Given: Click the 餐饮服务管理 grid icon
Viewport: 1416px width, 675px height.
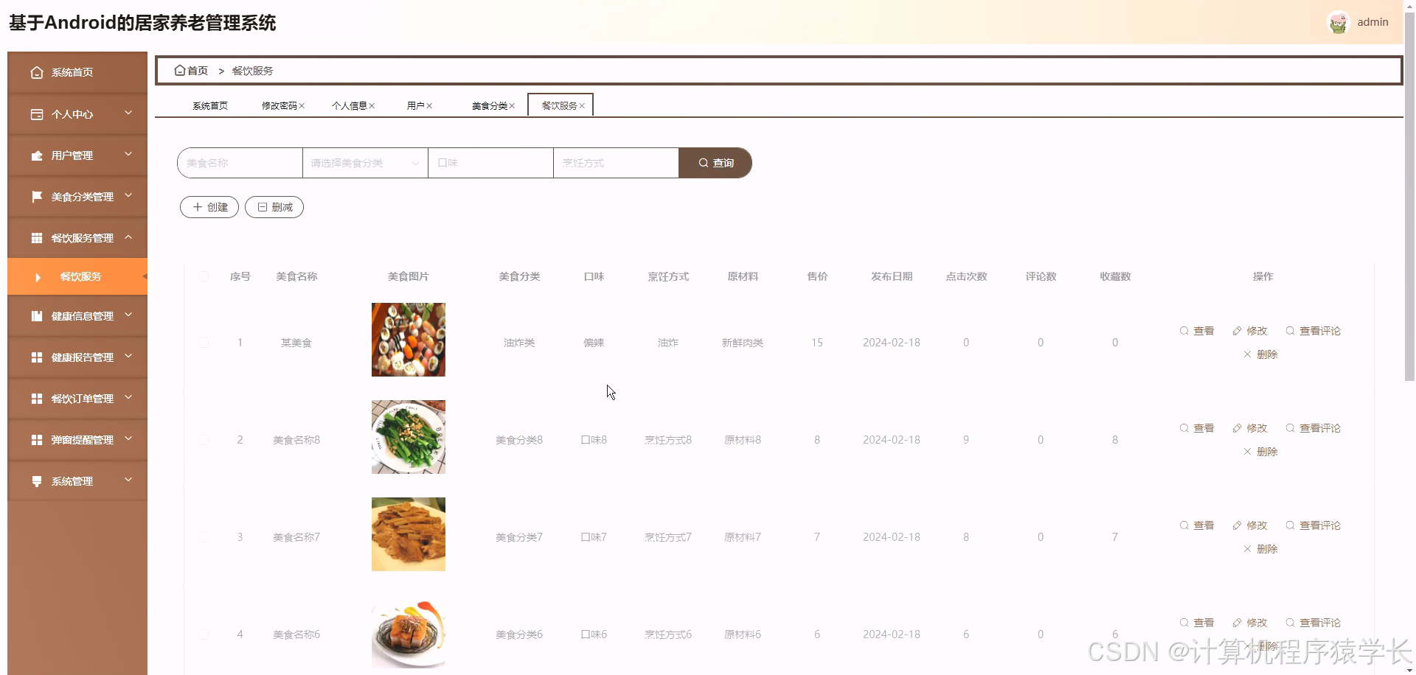Looking at the screenshot, I should pyautogui.click(x=37, y=238).
